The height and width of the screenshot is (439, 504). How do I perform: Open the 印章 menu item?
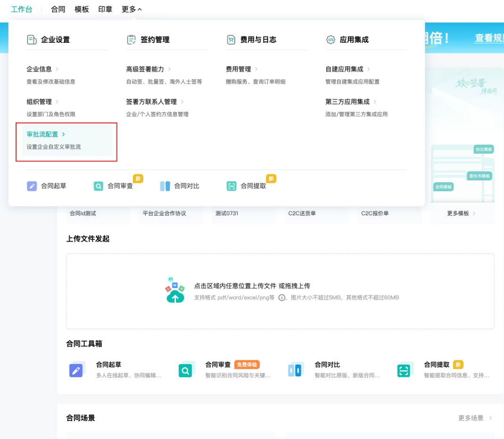105,9
